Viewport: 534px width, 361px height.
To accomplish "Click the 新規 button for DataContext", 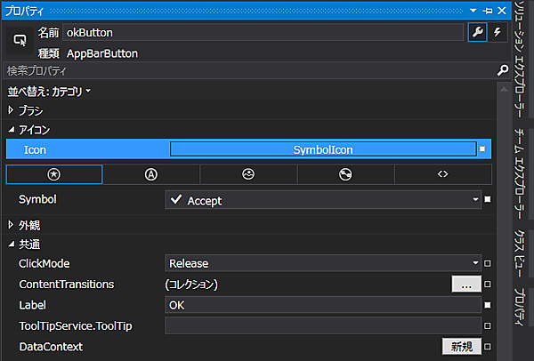I will click(462, 347).
